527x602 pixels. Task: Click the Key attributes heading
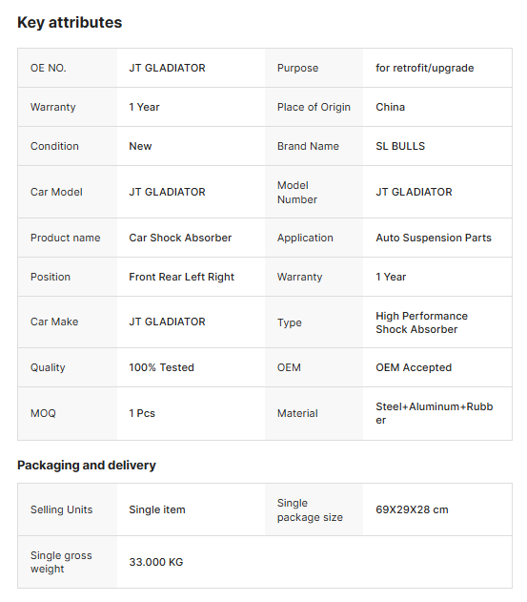pyautogui.click(x=70, y=22)
